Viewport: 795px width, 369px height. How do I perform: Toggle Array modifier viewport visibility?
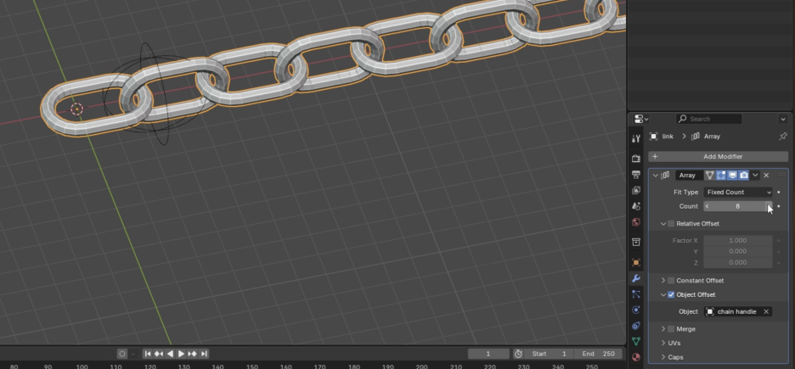click(x=732, y=175)
